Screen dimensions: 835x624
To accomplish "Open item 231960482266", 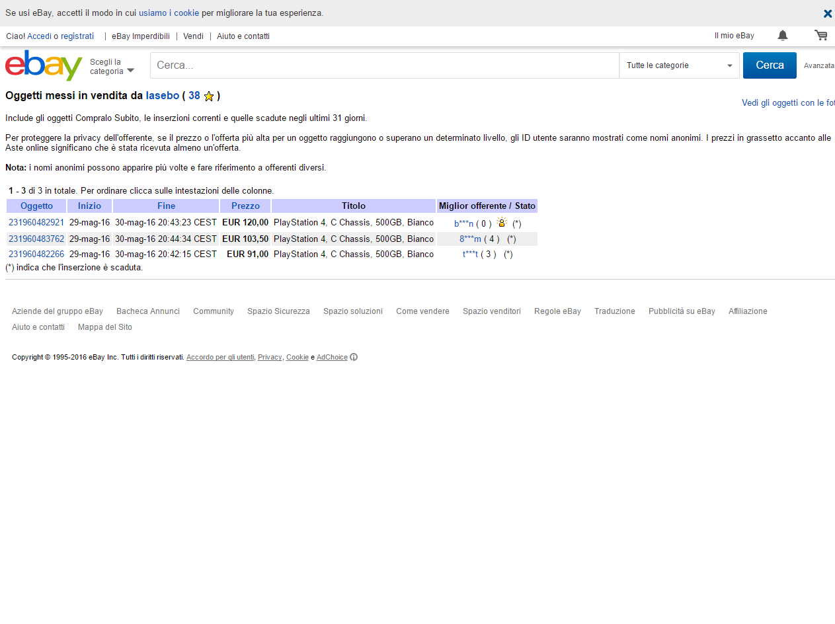I will tap(36, 254).
